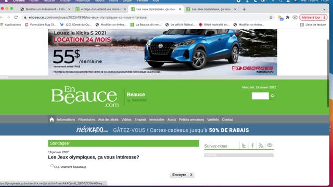
Task: Click the site info padlock icon
Action: pyautogui.click(x=25, y=17)
